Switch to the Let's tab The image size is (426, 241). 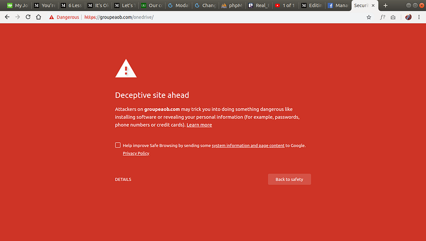[125, 5]
